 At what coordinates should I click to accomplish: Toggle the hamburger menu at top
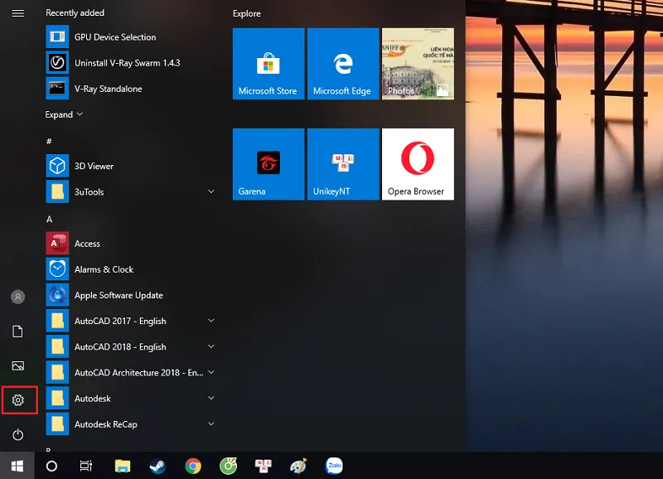click(x=18, y=13)
